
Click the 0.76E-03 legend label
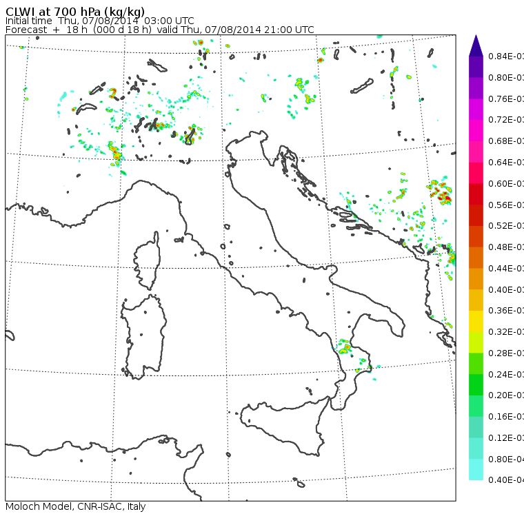click(x=506, y=99)
